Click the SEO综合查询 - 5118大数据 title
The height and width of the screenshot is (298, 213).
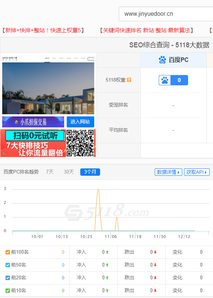169,45
